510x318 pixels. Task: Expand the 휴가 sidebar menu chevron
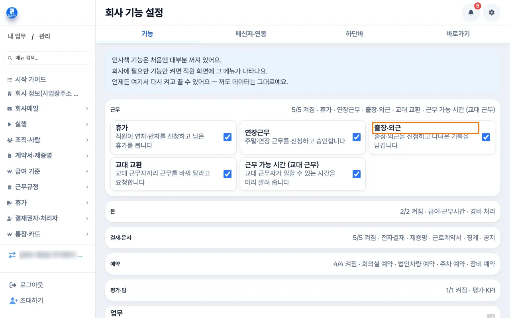pos(87,203)
